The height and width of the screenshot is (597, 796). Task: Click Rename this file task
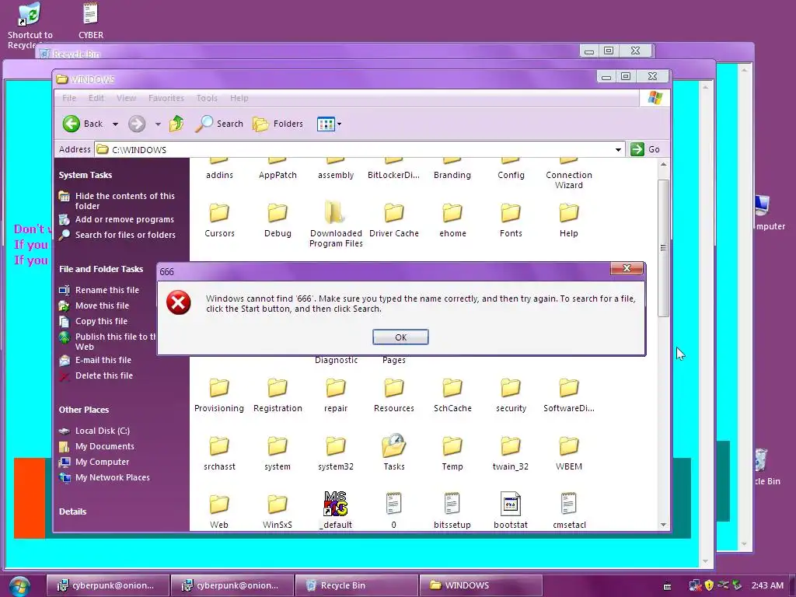[x=107, y=290]
